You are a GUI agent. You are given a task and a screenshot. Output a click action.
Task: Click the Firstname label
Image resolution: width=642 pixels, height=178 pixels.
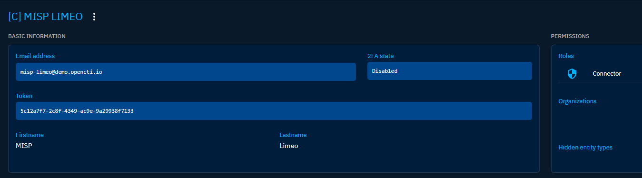click(x=30, y=135)
